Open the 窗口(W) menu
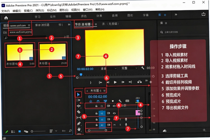 coord(88,10)
